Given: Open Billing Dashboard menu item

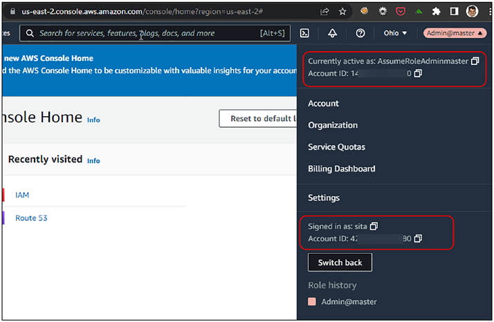Looking at the screenshot, I should tap(342, 169).
